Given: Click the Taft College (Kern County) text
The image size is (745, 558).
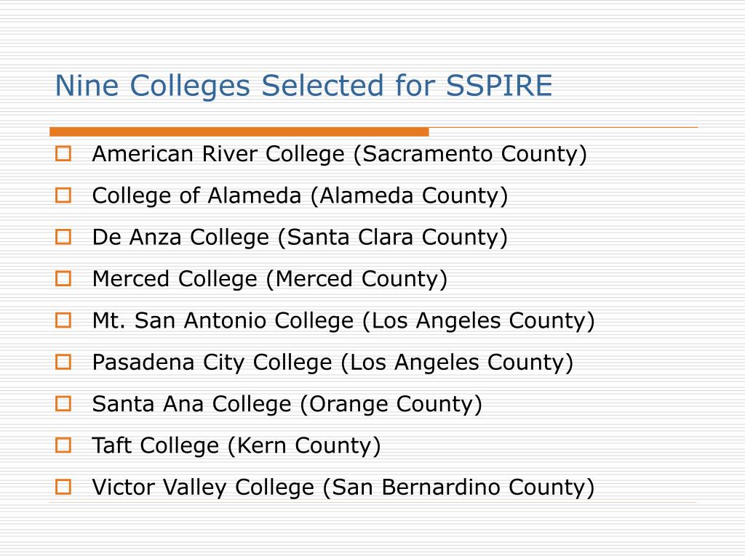Looking at the screenshot, I should pos(236,446).
